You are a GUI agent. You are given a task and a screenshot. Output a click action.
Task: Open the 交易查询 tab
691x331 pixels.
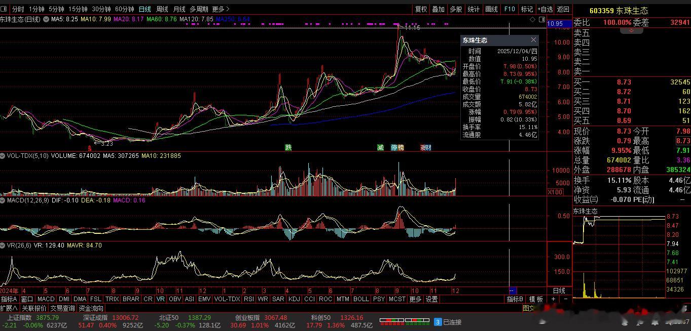(62, 308)
